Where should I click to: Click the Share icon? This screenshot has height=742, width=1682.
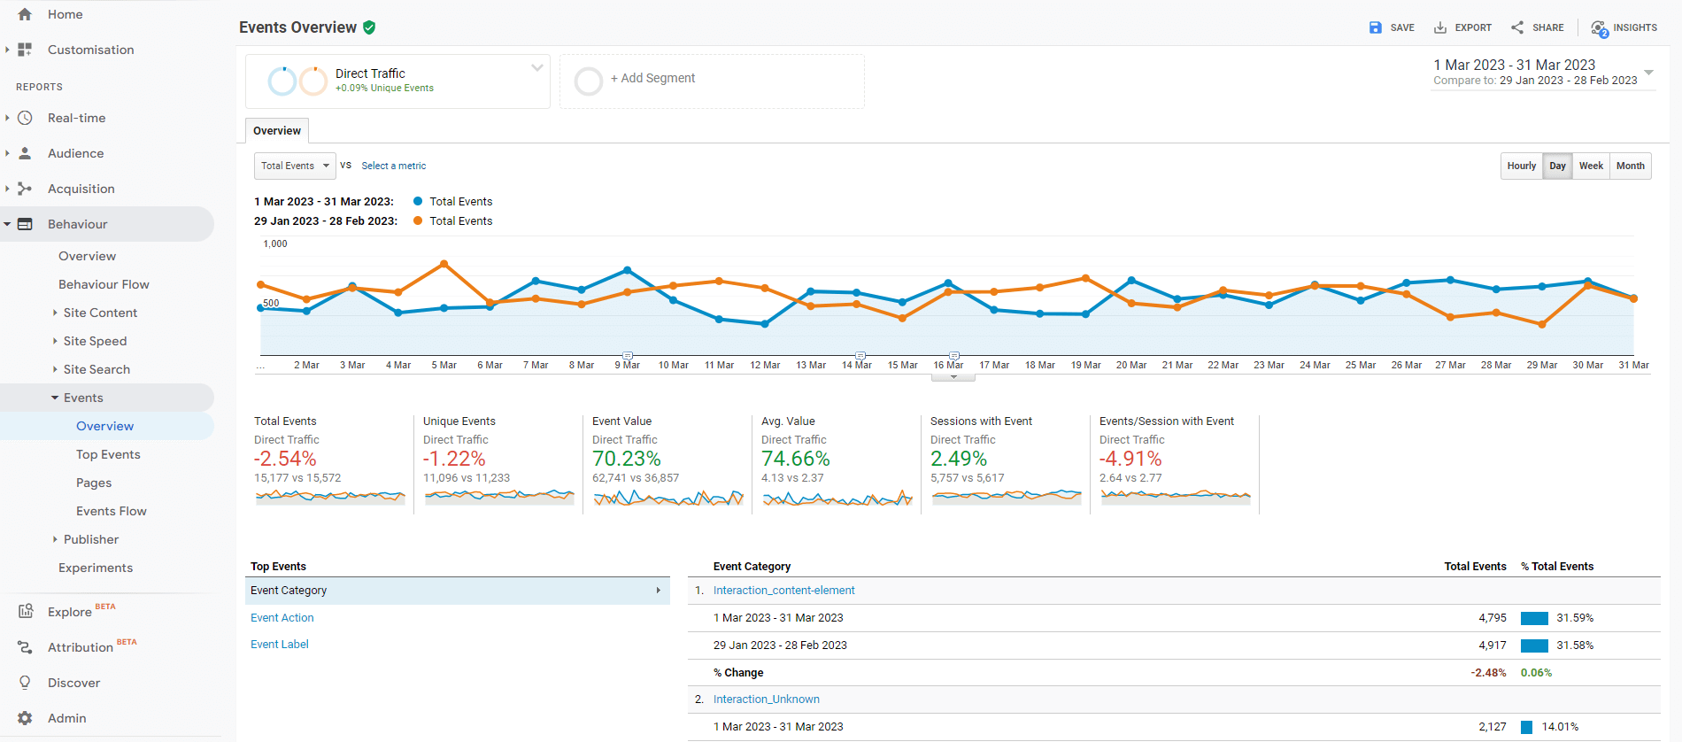click(1517, 27)
